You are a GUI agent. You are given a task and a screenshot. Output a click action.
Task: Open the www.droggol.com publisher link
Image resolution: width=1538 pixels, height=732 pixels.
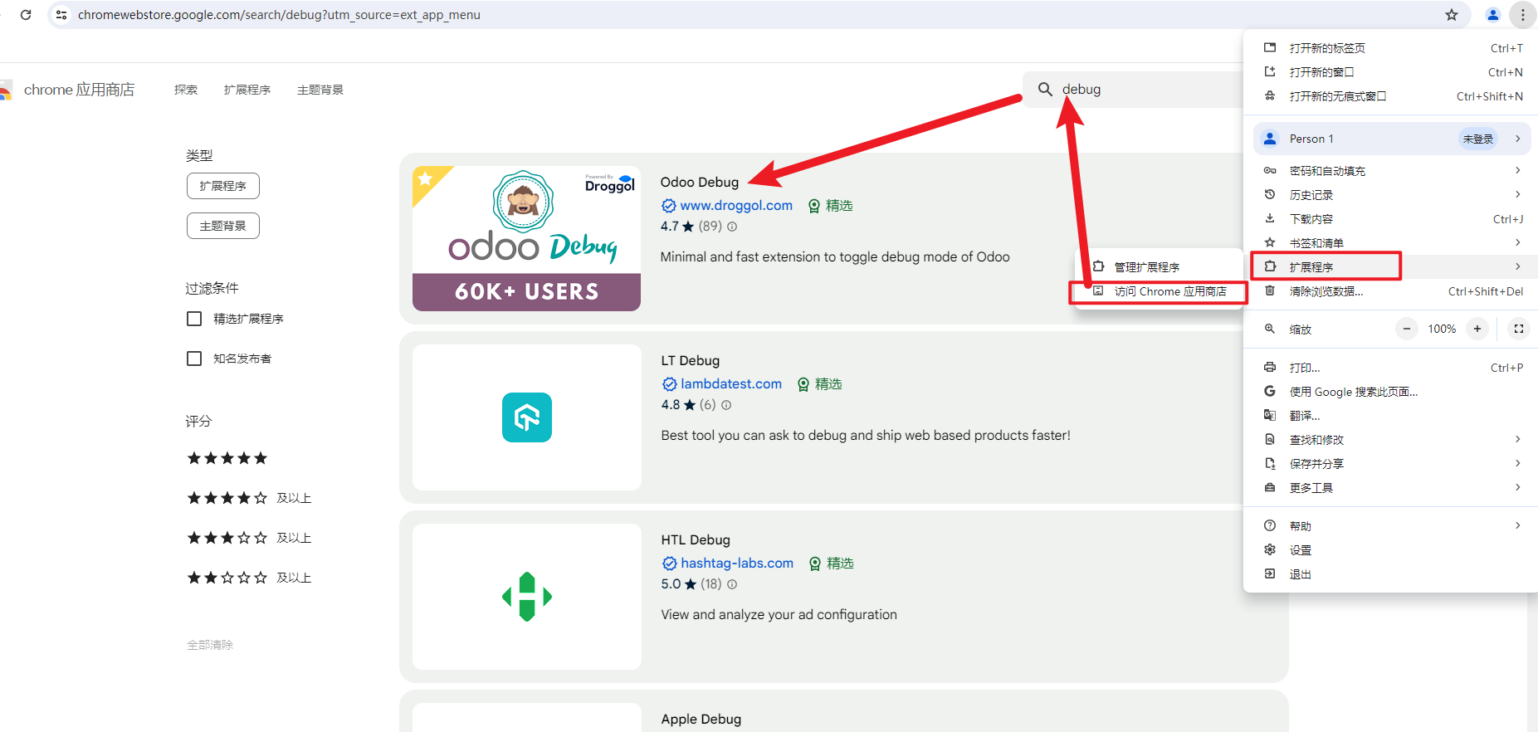pyautogui.click(x=736, y=206)
